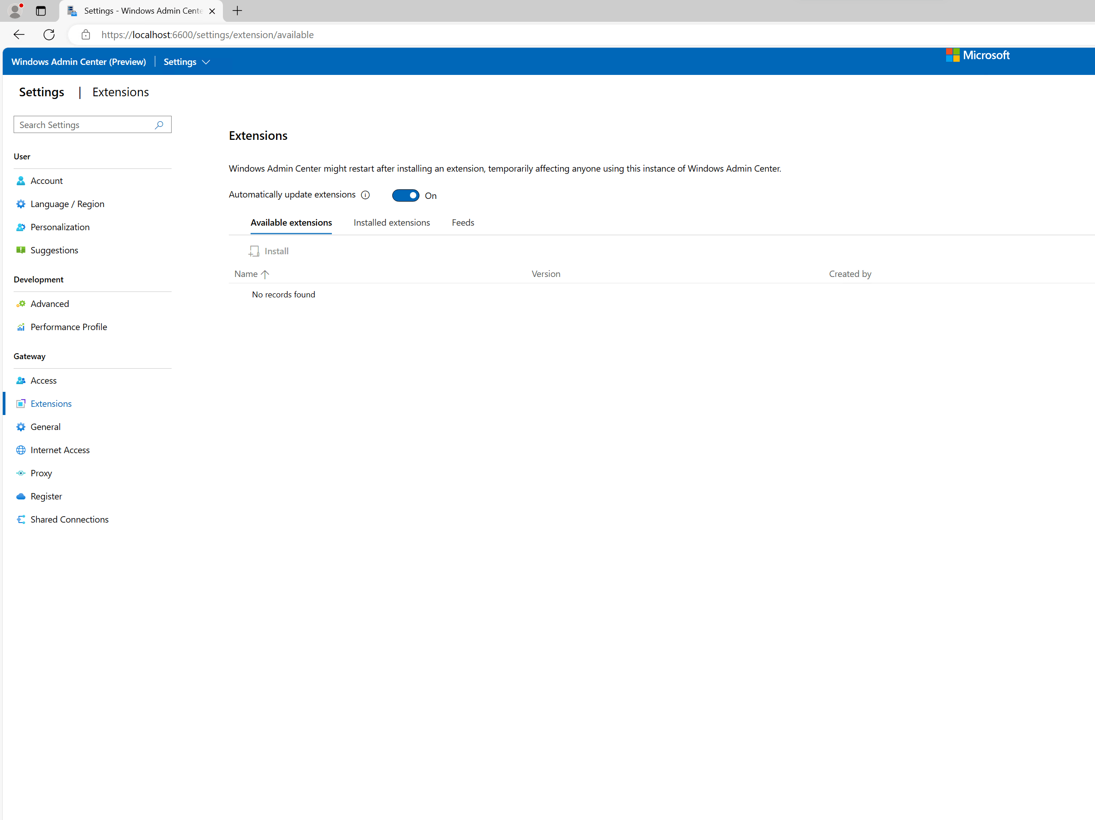This screenshot has width=1095, height=820.
Task: Click the Microsoft logo in header
Action: (x=978, y=55)
